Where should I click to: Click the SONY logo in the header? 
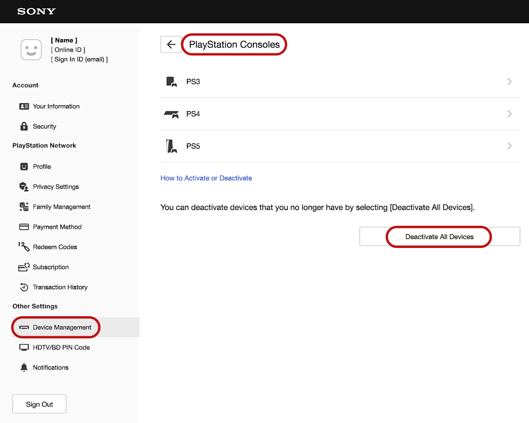click(x=36, y=11)
